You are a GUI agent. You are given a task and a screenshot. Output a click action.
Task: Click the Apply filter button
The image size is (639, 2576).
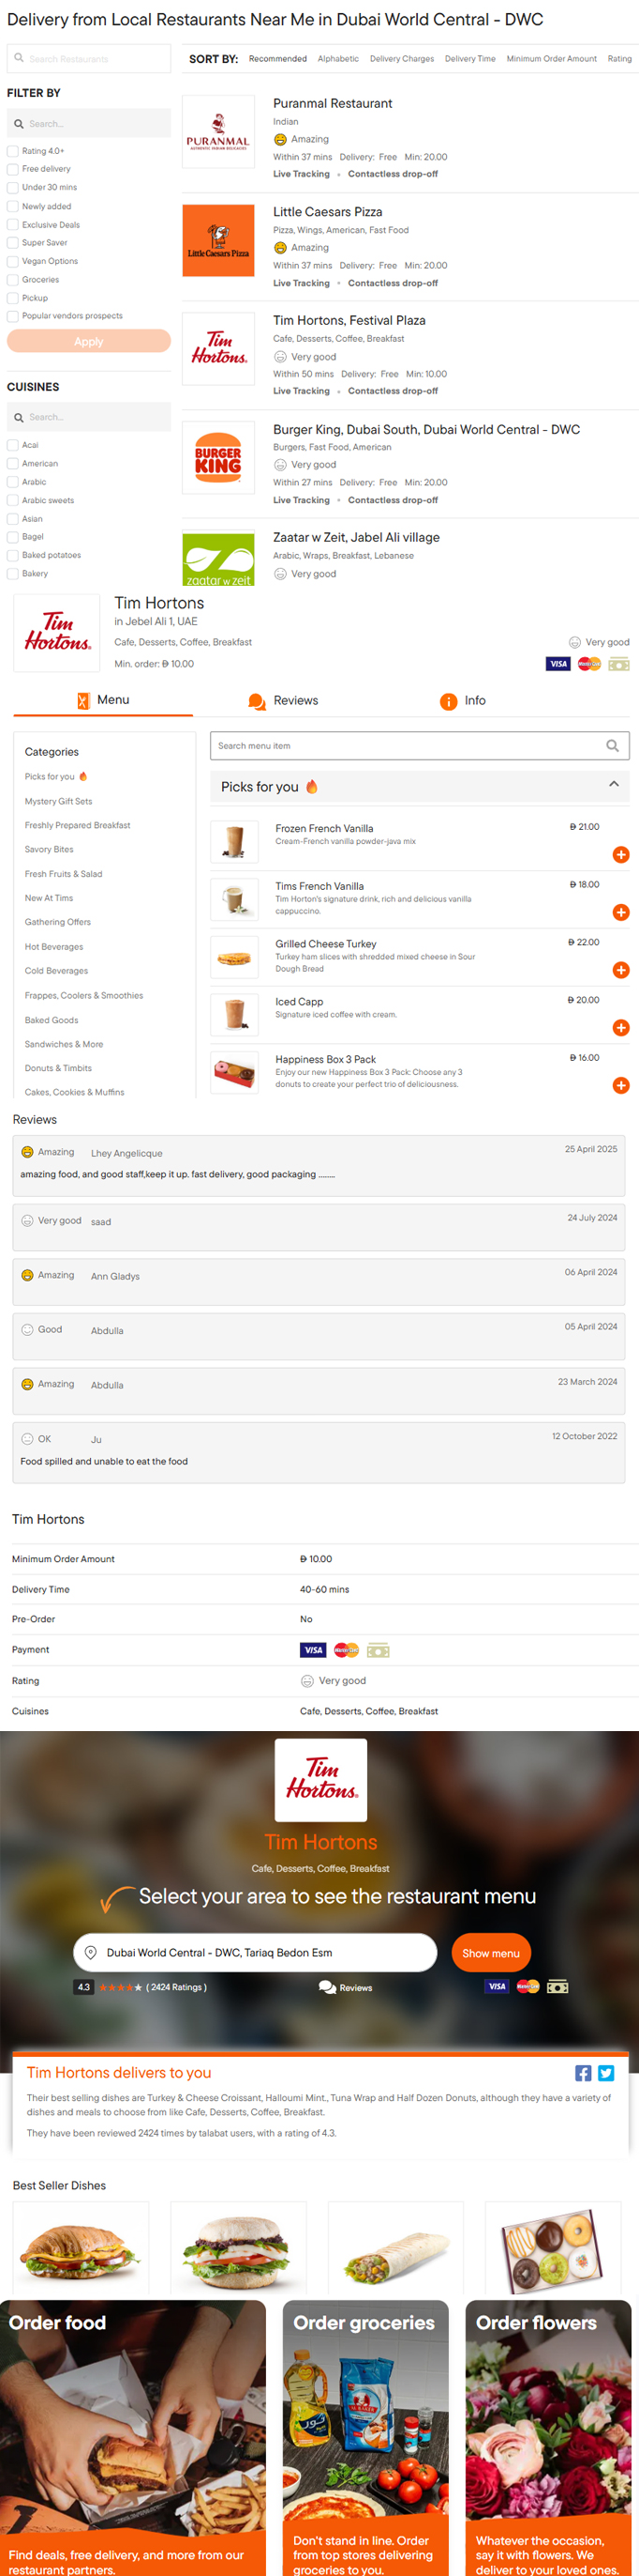point(89,341)
